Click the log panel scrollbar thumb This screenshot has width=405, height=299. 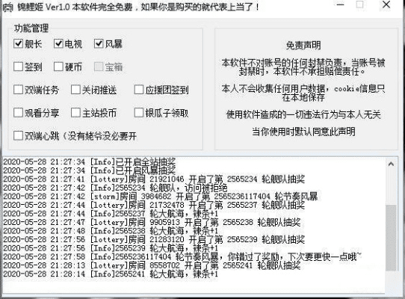pos(391,238)
